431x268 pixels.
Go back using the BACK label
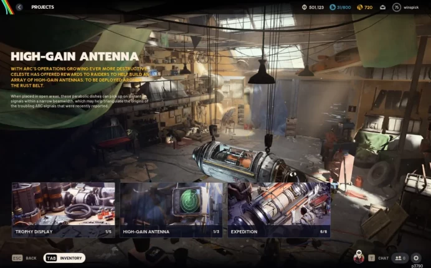[x=31, y=258]
